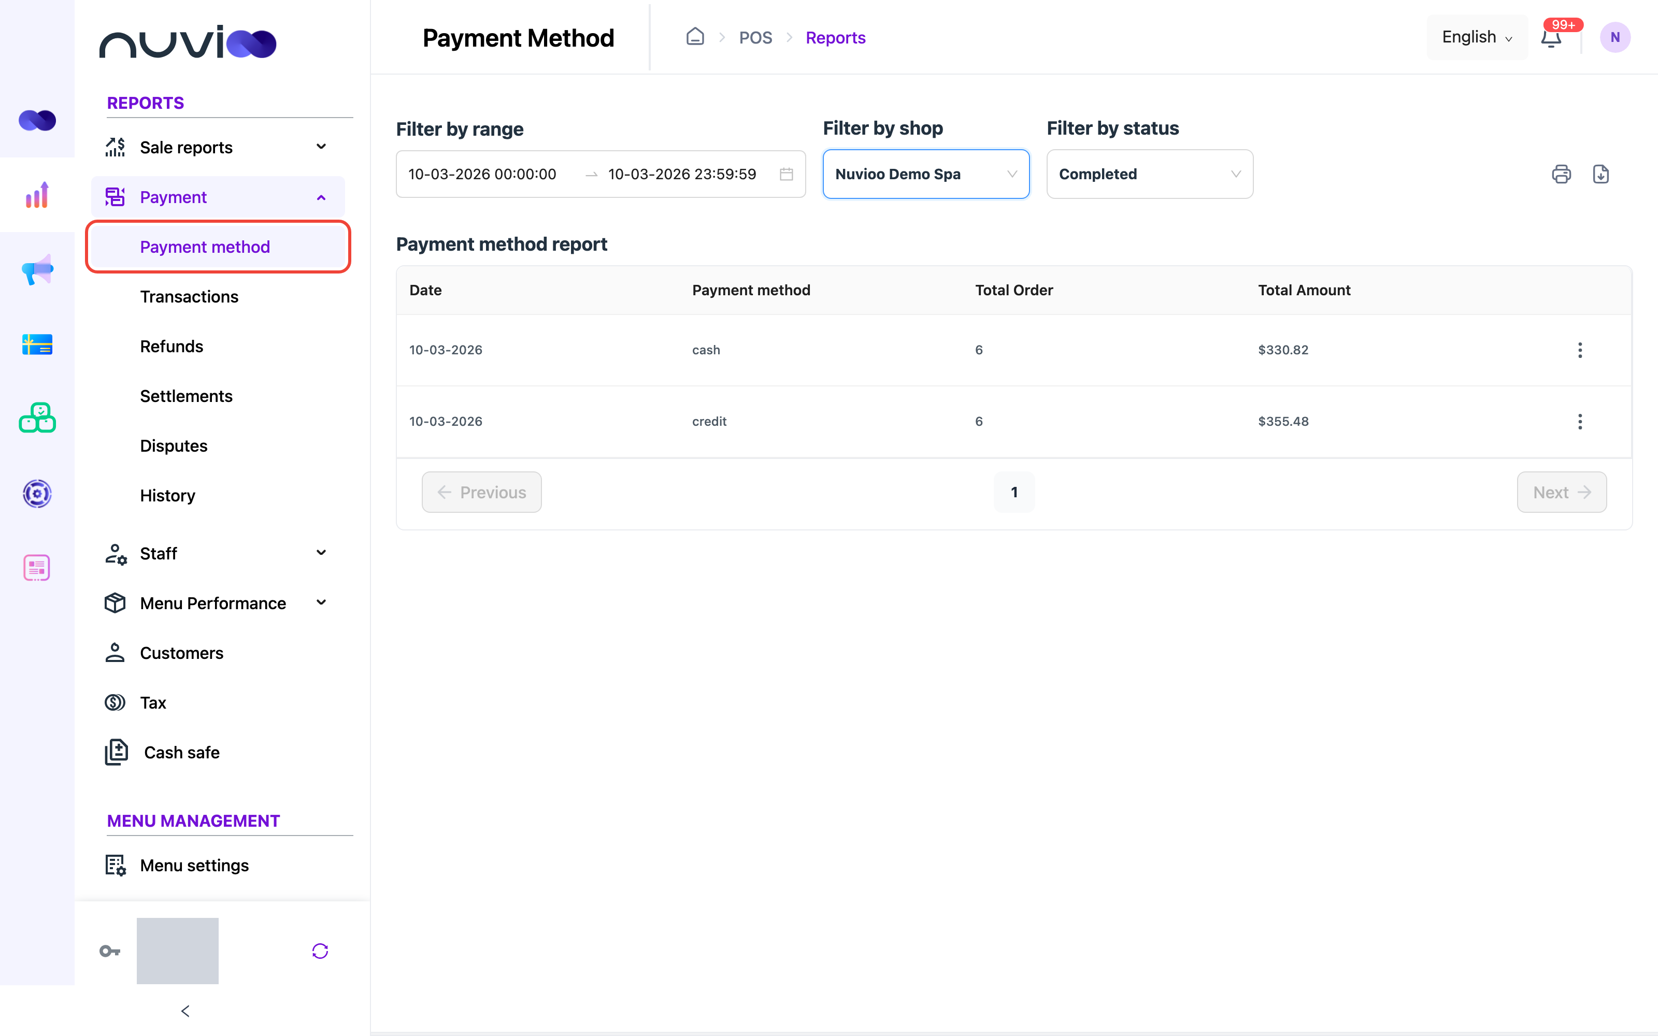This screenshot has width=1658, height=1036.
Task: Open the payment History report
Action: [167, 495]
